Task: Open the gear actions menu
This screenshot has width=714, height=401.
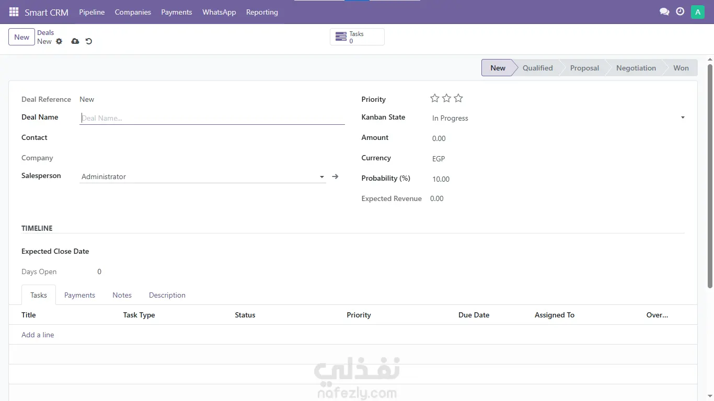Action: click(59, 41)
